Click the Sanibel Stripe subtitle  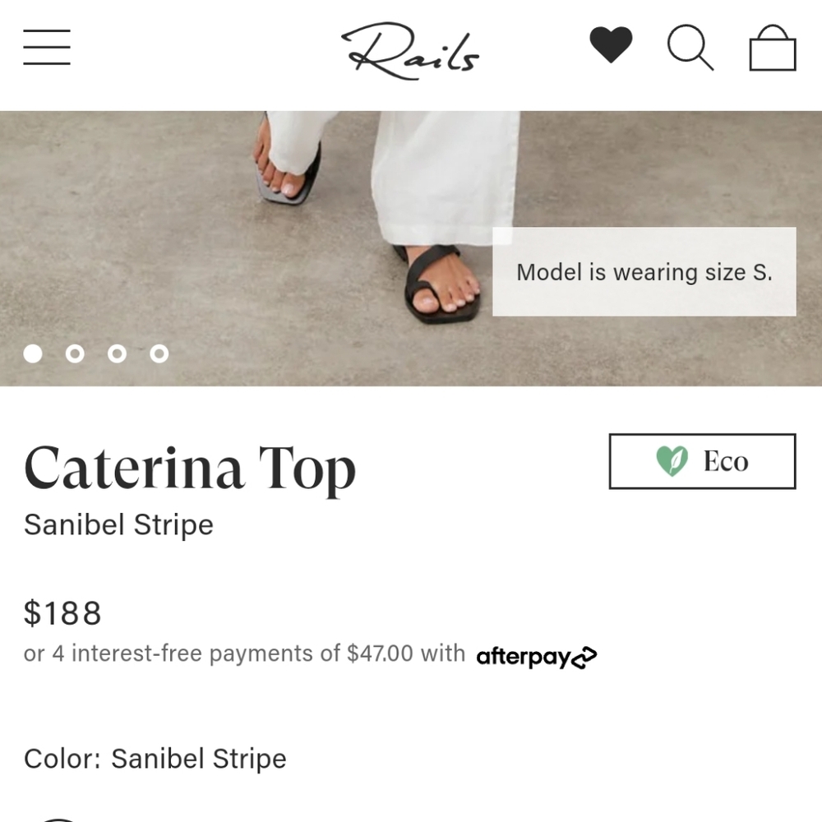pos(118,524)
